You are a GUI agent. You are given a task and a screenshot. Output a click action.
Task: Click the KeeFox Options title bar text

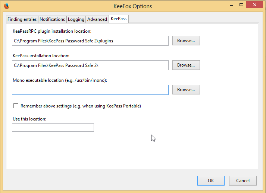coord(132,6)
